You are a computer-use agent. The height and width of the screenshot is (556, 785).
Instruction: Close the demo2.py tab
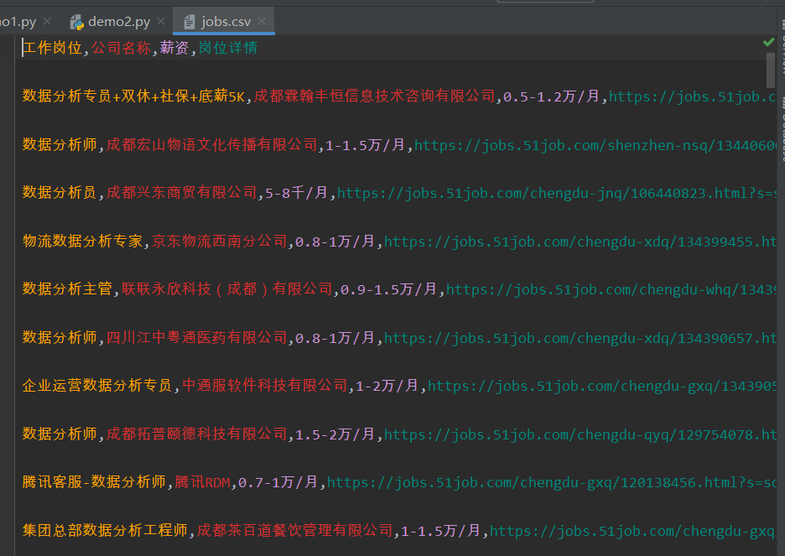[x=161, y=21]
